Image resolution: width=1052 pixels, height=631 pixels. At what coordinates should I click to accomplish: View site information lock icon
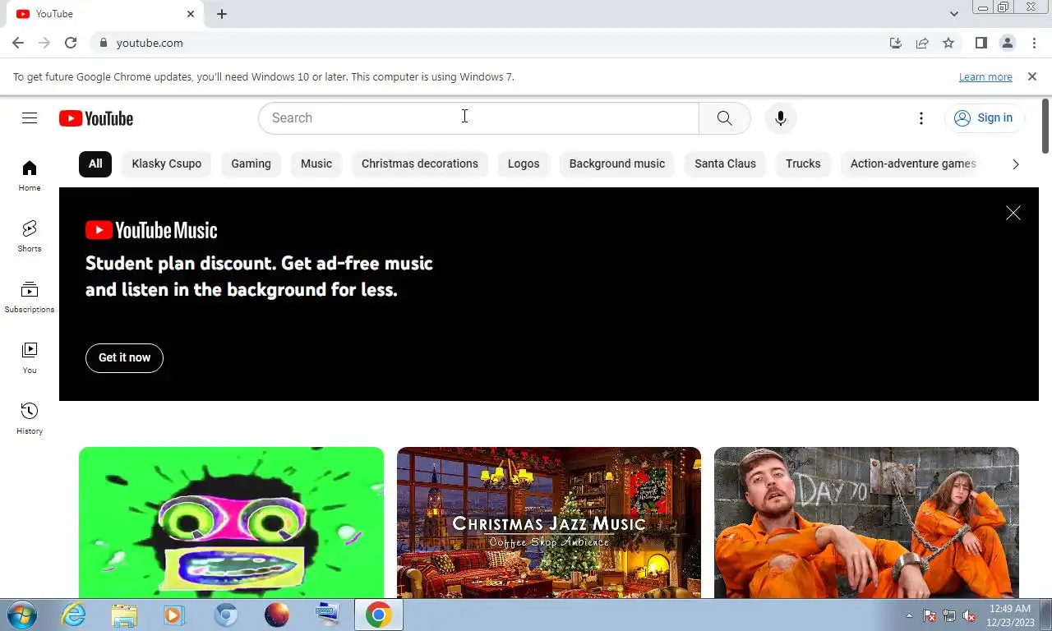103,43
